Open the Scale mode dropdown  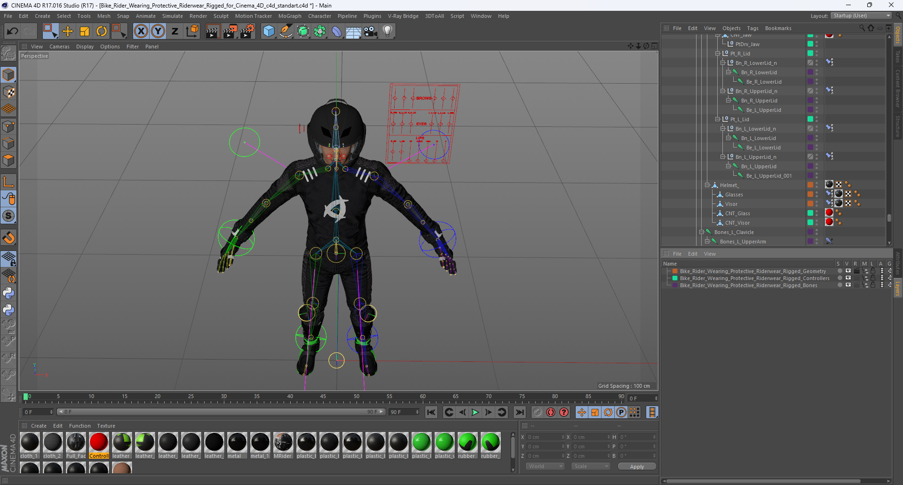coord(591,466)
